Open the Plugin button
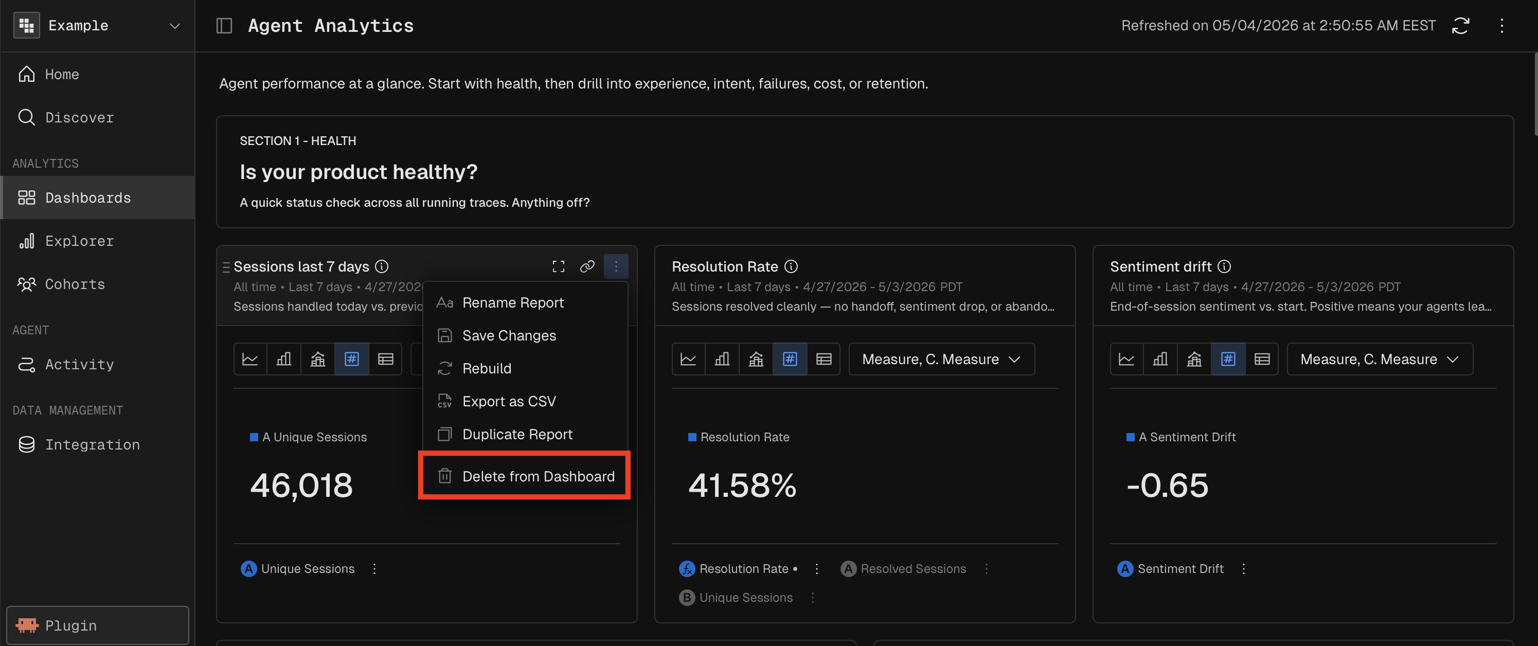 click(97, 625)
